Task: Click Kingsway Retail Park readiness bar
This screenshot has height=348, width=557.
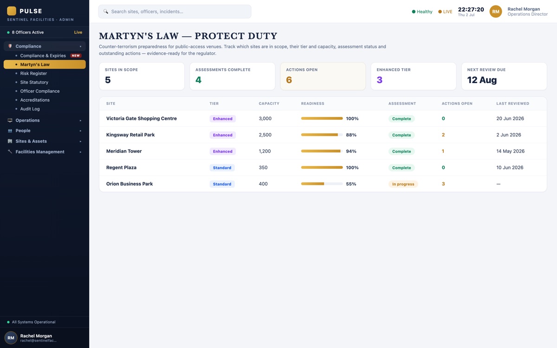Action: tap(322, 135)
